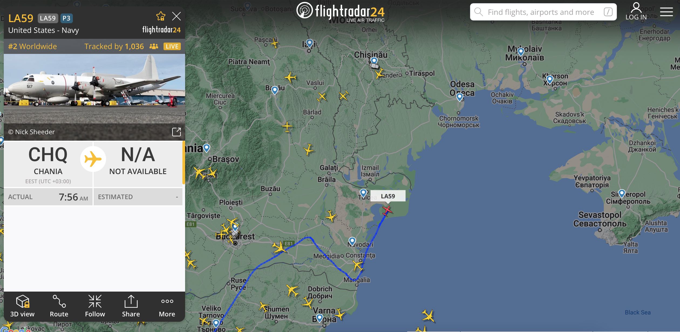The height and width of the screenshot is (332, 680).
Task: Select the Chișinău airport marker
Action: pyautogui.click(x=374, y=61)
